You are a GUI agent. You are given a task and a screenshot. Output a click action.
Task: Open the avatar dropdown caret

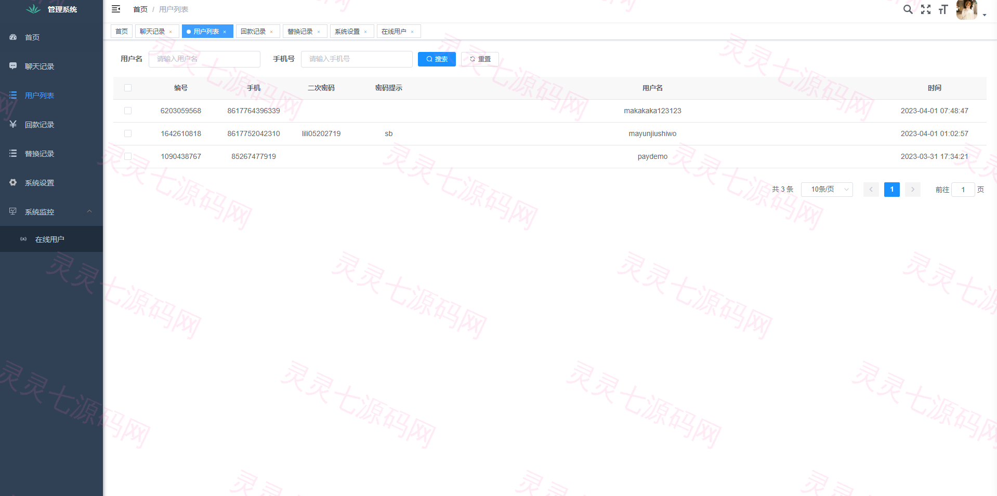(985, 15)
